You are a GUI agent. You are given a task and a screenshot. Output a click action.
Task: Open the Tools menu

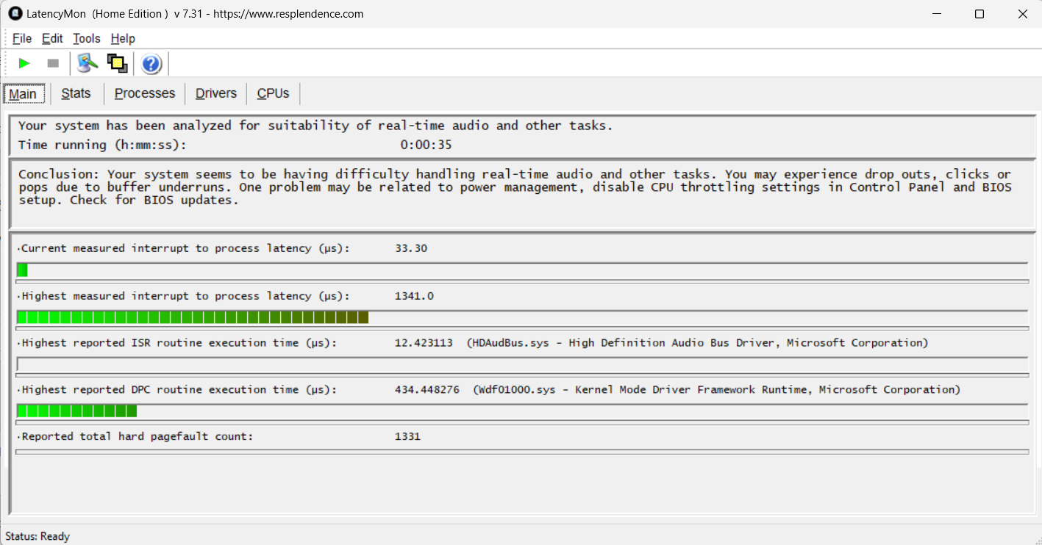click(x=87, y=38)
